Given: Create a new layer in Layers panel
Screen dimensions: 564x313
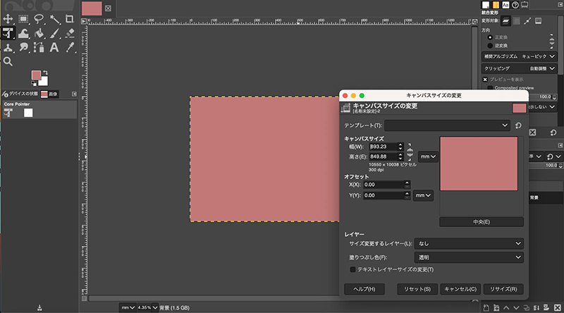Looking at the screenshot, I should click(486, 307).
